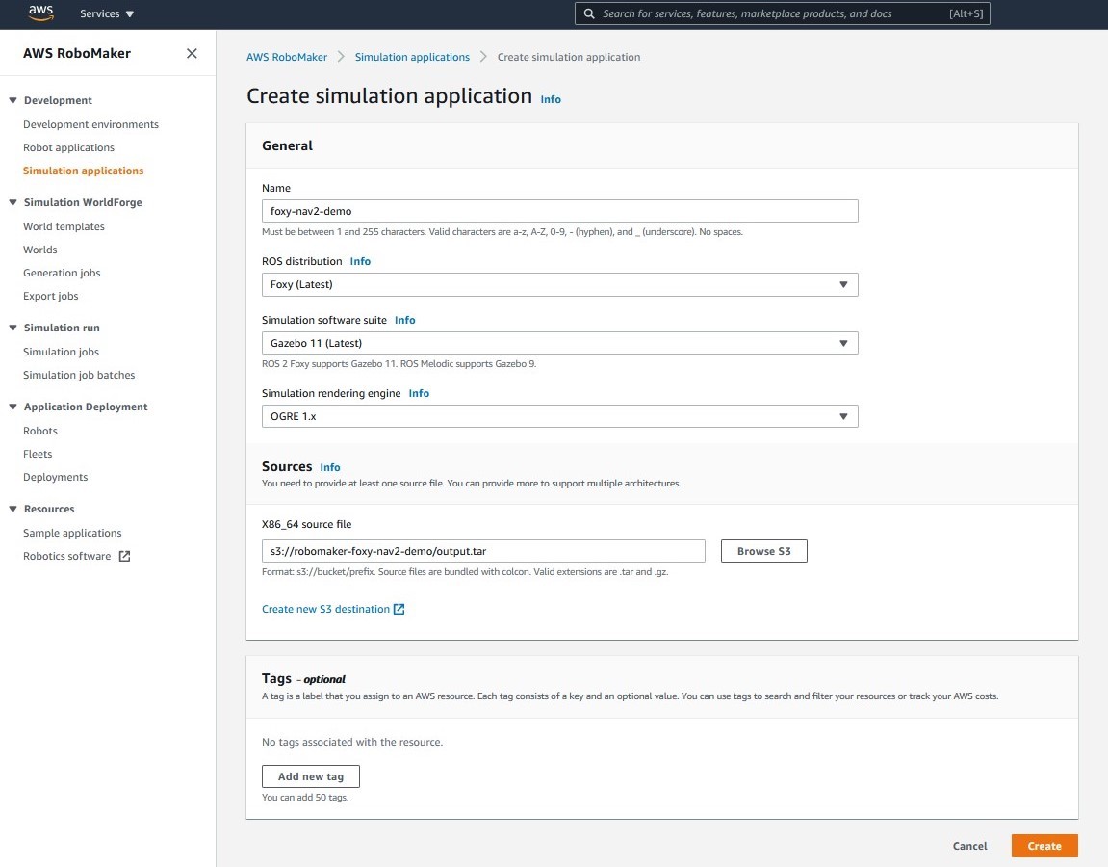Screen dimensions: 1108x867
Task: Click Simulation applications breadcrumb link
Action: (412, 57)
